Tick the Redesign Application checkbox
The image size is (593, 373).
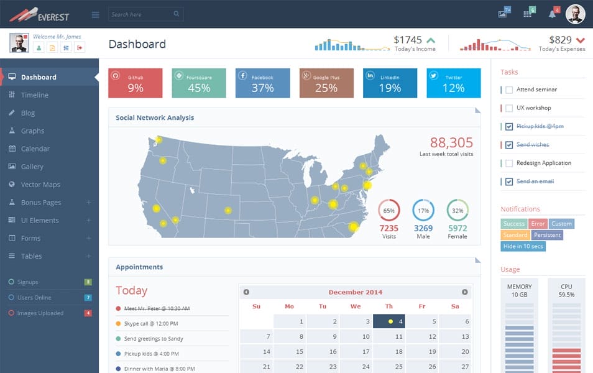pyautogui.click(x=509, y=163)
